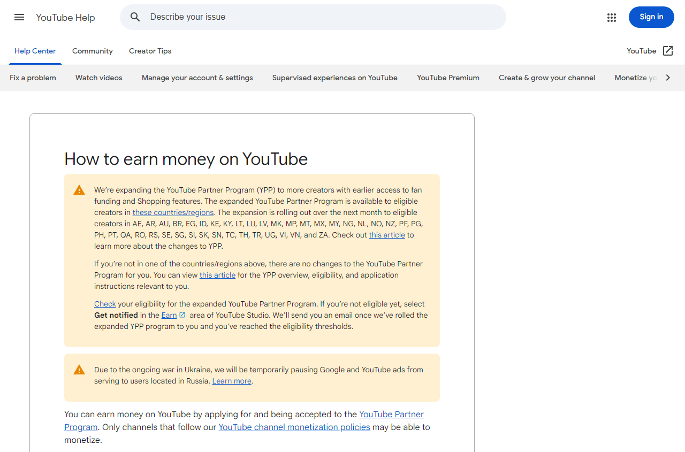
Task: Click the bold Get notified text
Action: 116,315
